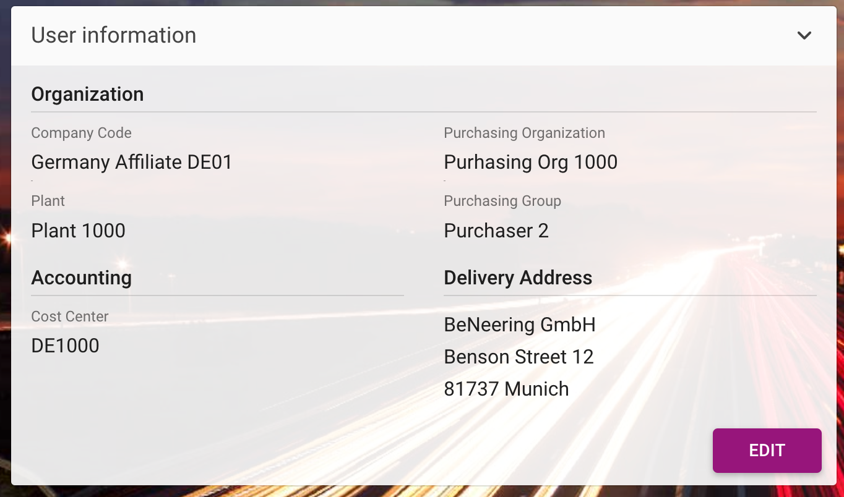Click the Company Code label
Image resolution: width=844 pixels, height=497 pixels.
point(81,133)
